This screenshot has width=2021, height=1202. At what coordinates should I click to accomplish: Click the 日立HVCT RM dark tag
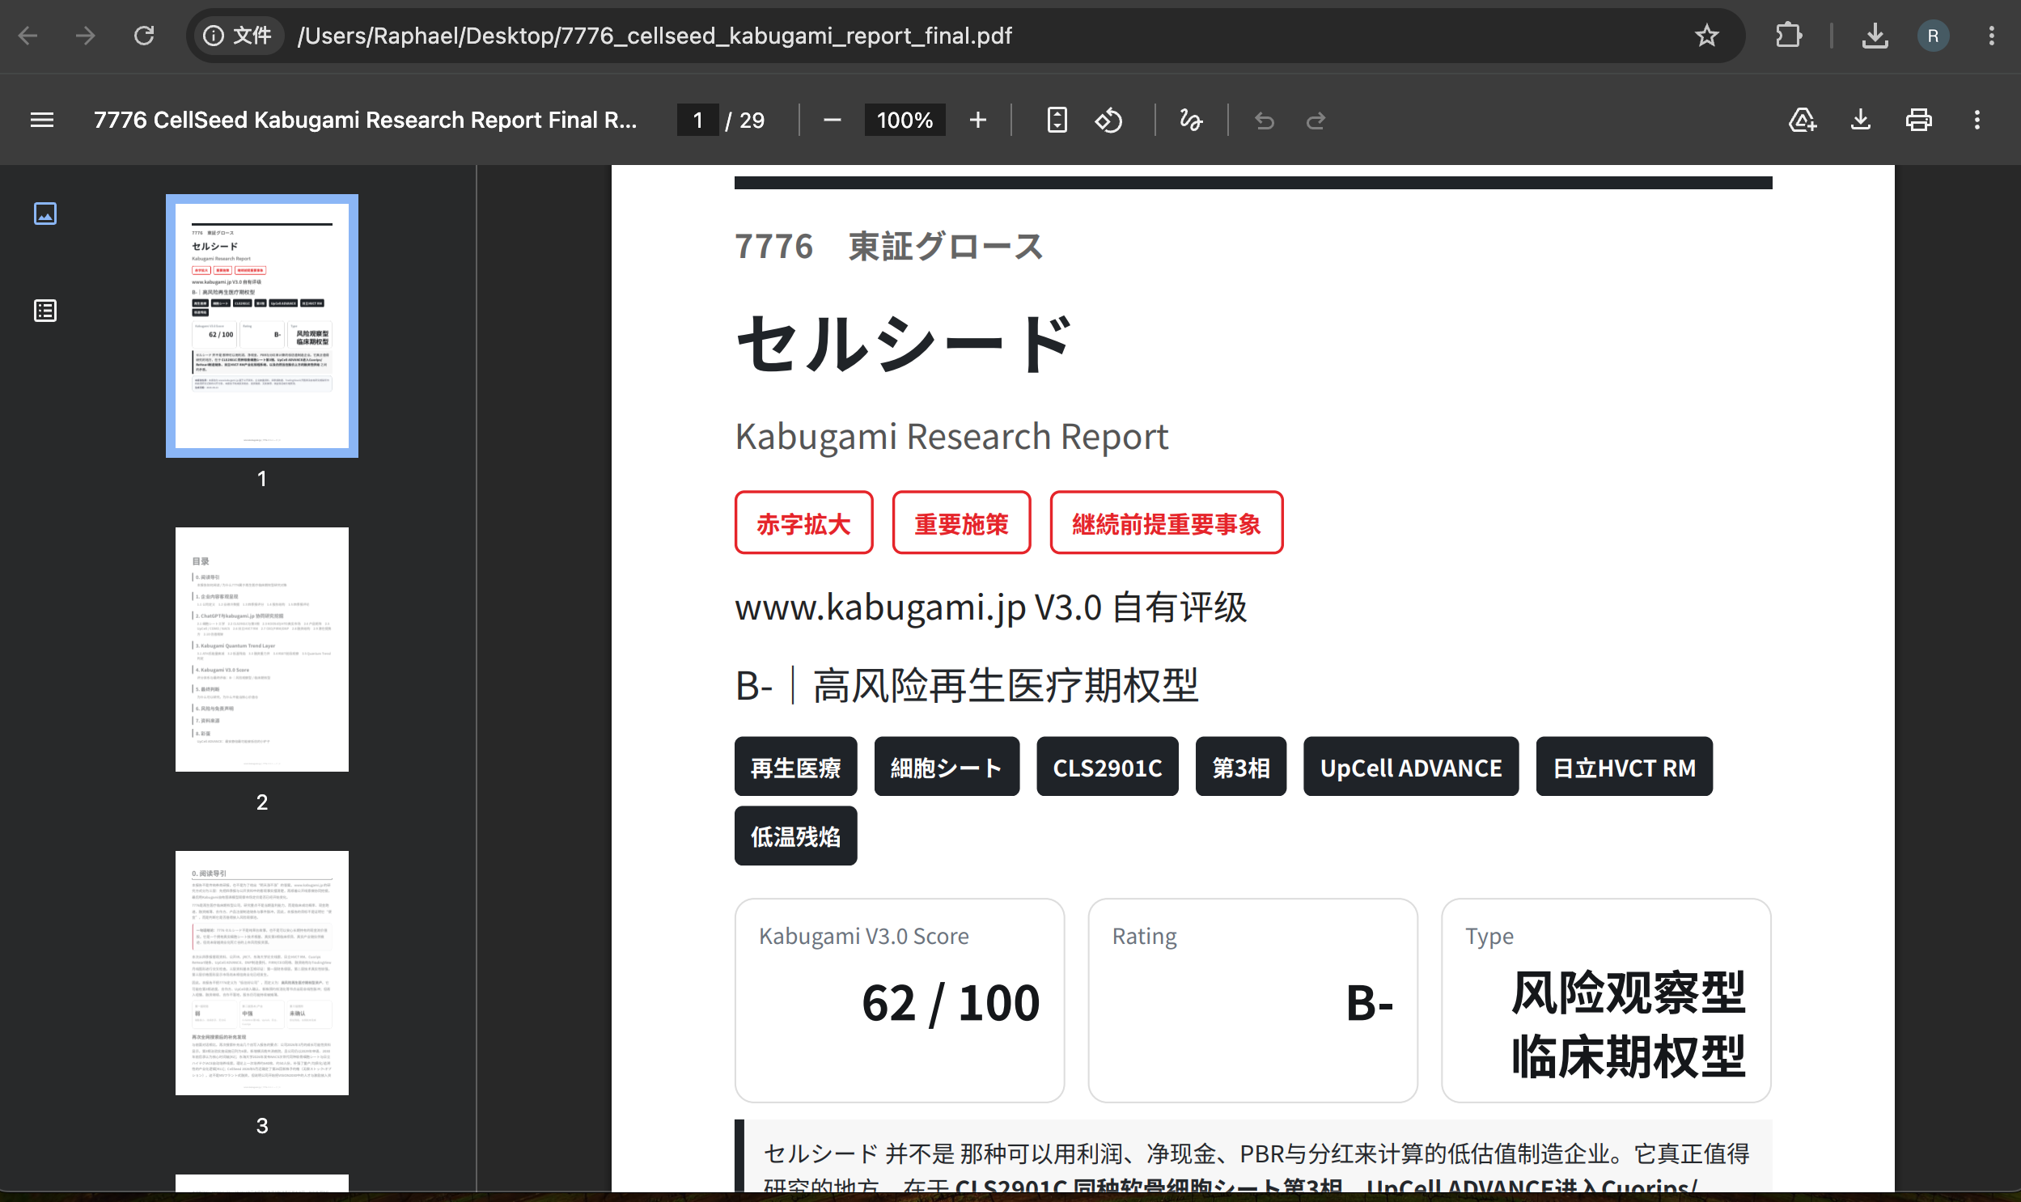(x=1624, y=767)
